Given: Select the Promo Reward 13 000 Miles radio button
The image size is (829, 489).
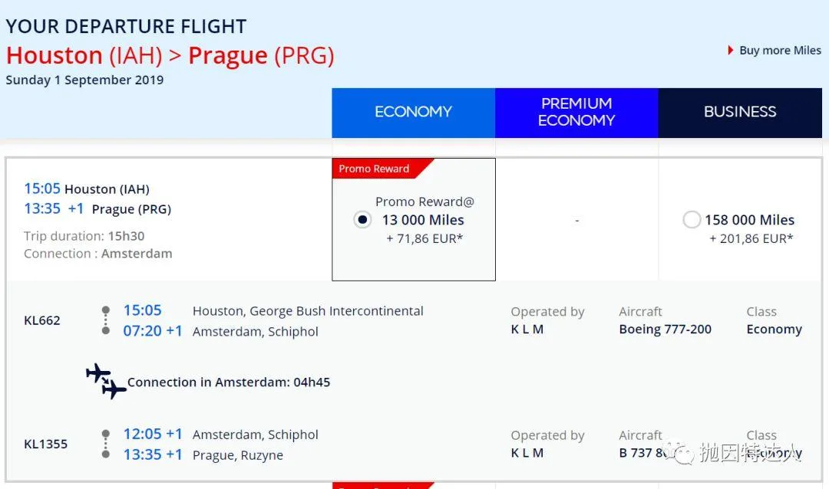Looking at the screenshot, I should (x=362, y=220).
